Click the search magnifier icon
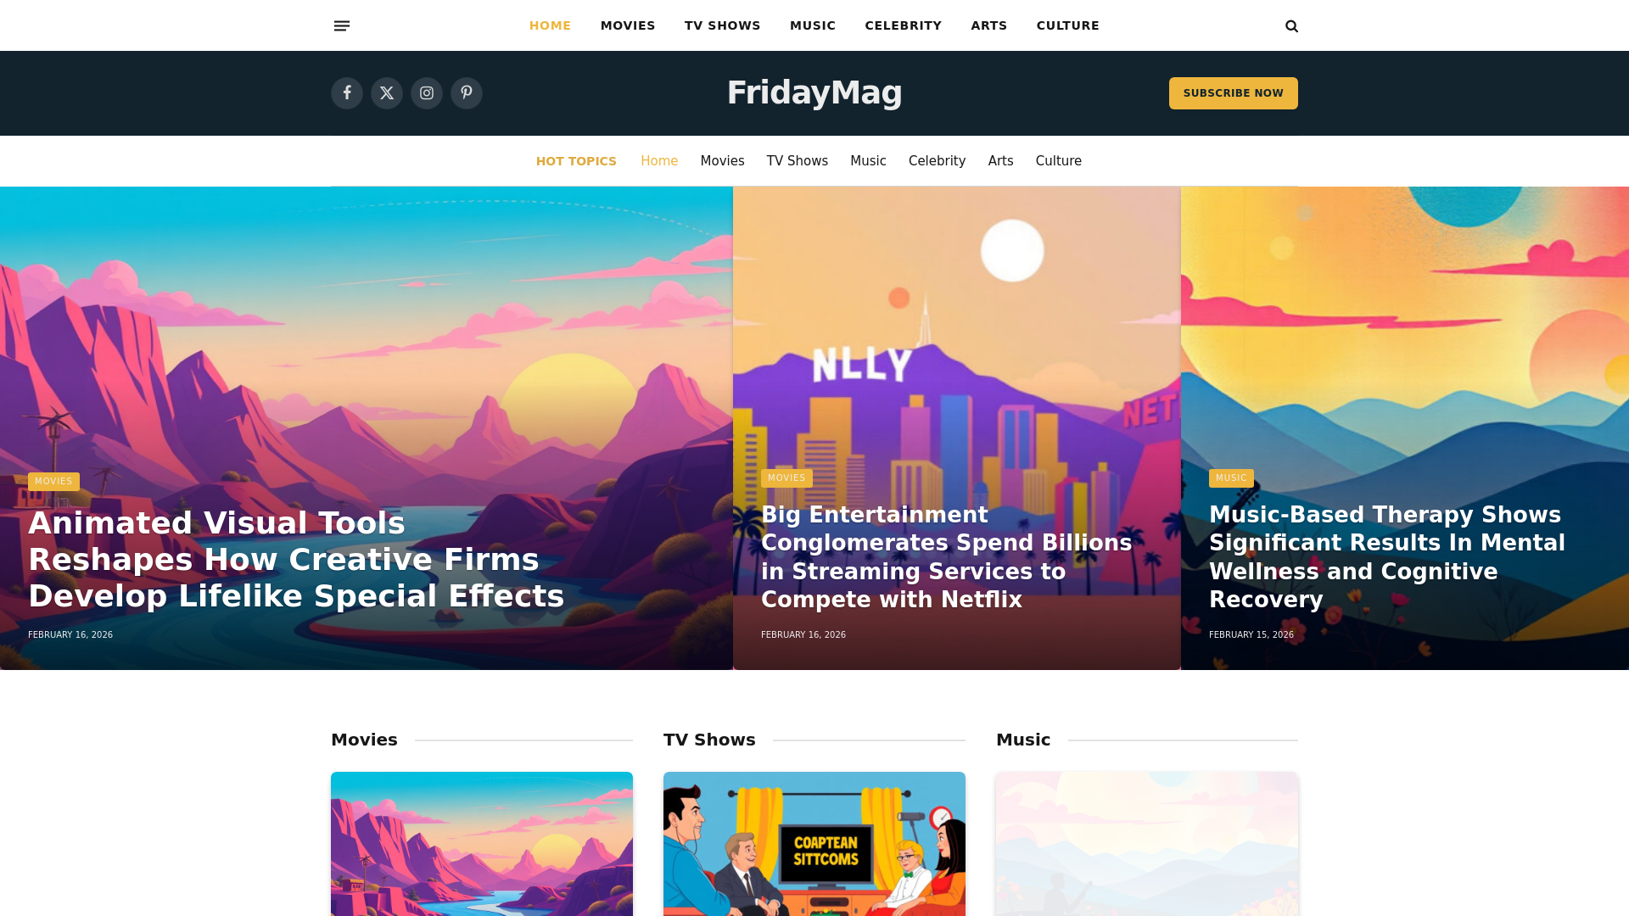The width and height of the screenshot is (1629, 916). click(x=1291, y=26)
